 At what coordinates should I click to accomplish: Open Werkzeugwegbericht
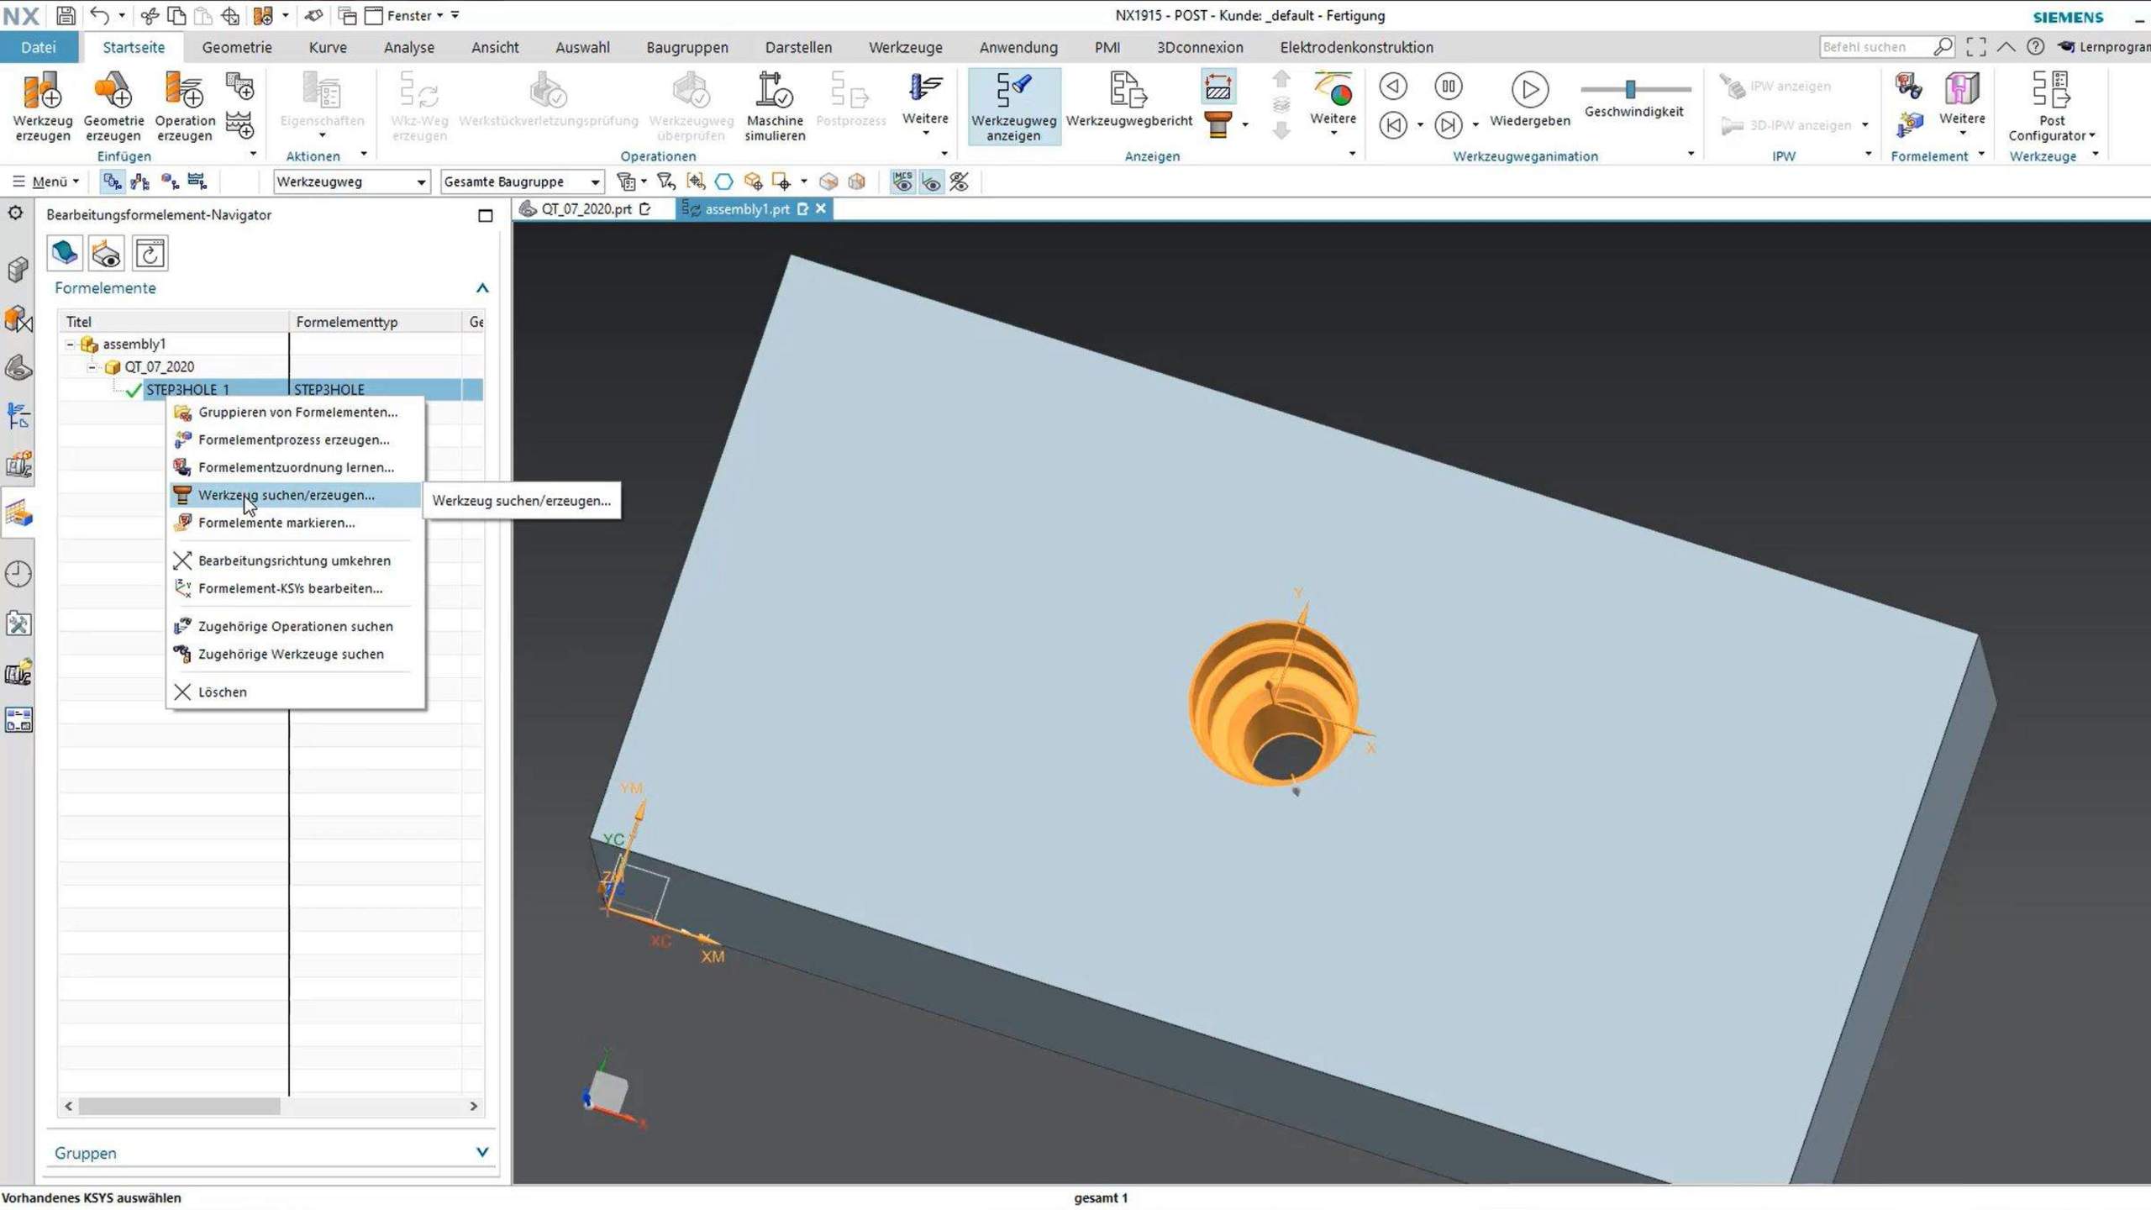(x=1128, y=101)
